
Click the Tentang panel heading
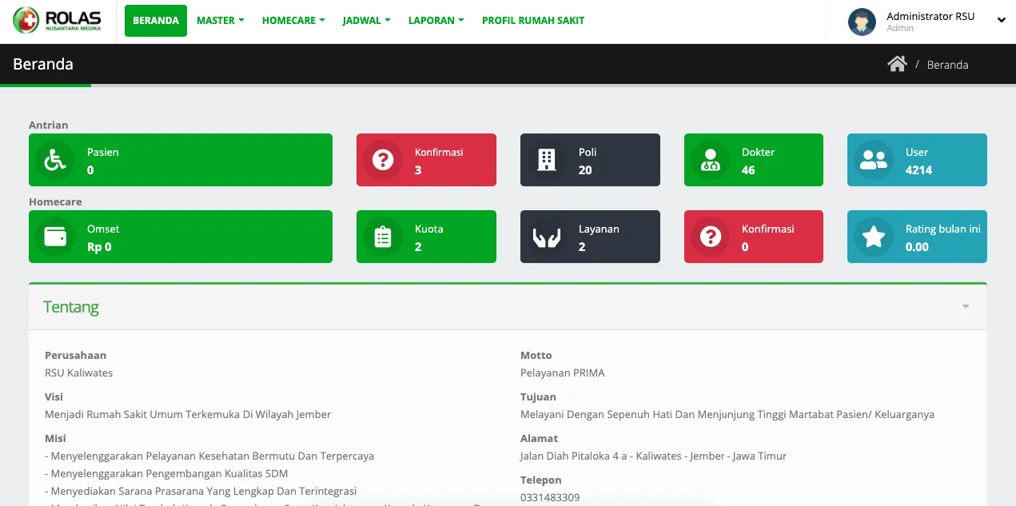(x=71, y=307)
